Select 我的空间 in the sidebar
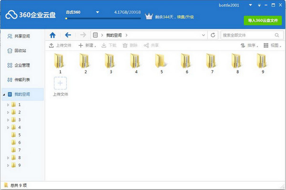The image size is (286, 190). click(x=22, y=94)
